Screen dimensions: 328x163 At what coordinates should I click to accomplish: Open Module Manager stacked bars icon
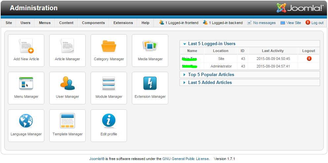(109, 83)
